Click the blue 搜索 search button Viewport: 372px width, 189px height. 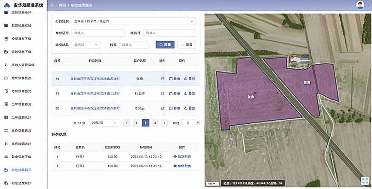pos(165,45)
